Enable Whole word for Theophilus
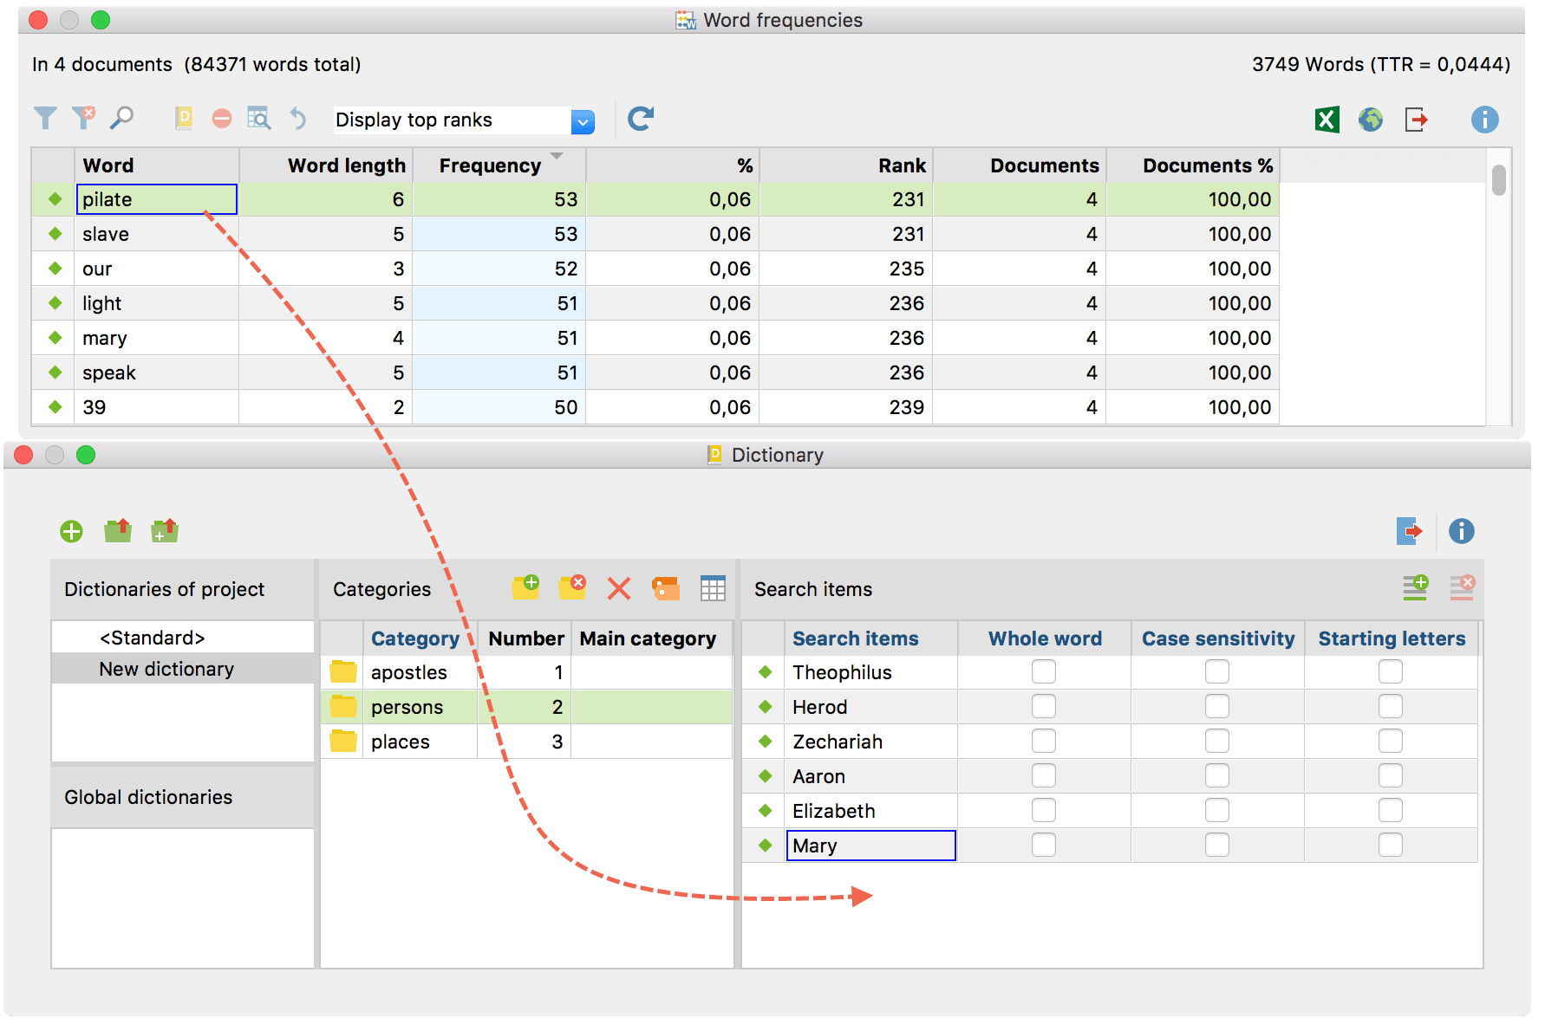 pyautogui.click(x=1044, y=672)
